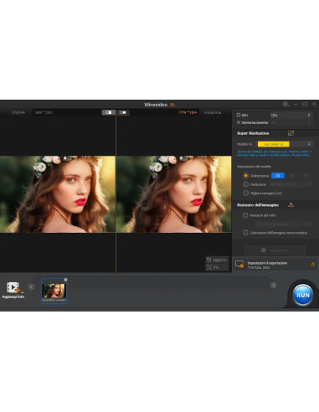Select the Migliora immagine (1x) radio button
The image size is (319, 412).
click(245, 193)
